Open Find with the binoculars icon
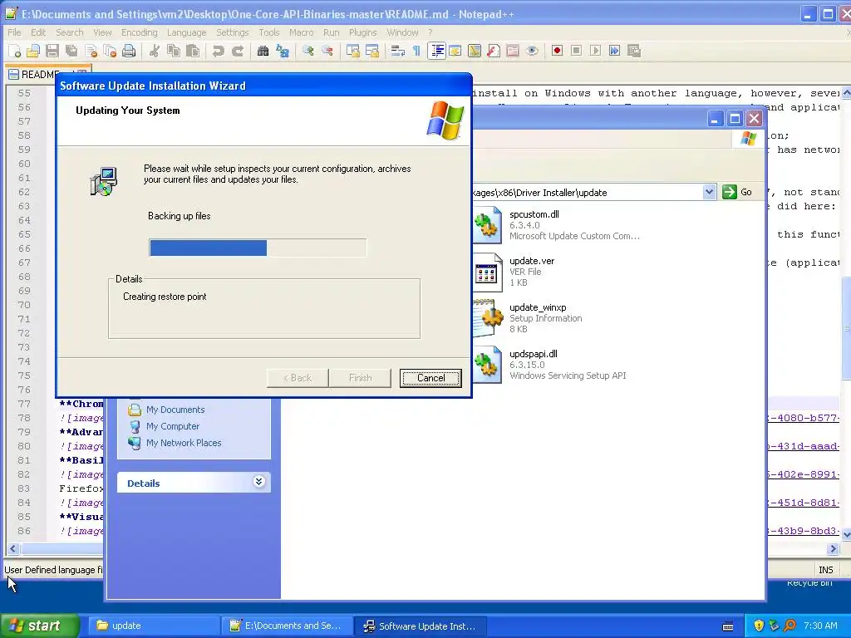Screen dimensions: 851x638 tap(263, 51)
